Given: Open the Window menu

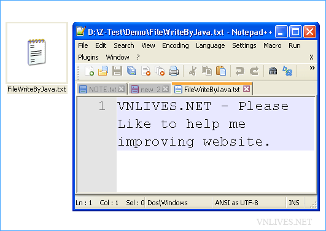Looking at the screenshot, I should coord(117,57).
